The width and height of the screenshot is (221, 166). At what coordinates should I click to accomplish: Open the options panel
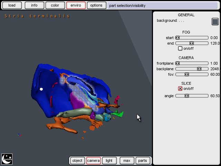pos(96,6)
